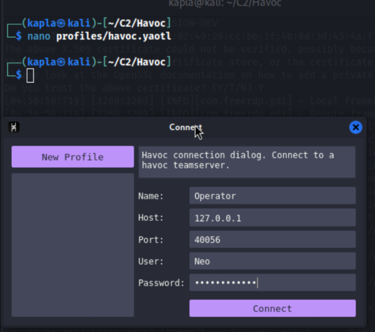
Task: Click the Connect dialog title text
Action: 186,127
